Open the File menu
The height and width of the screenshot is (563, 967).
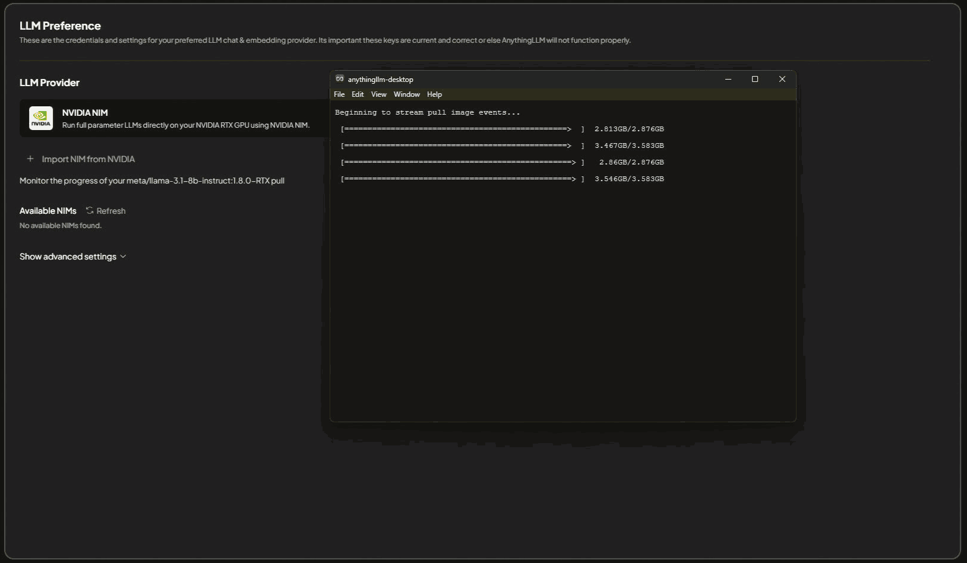point(339,94)
